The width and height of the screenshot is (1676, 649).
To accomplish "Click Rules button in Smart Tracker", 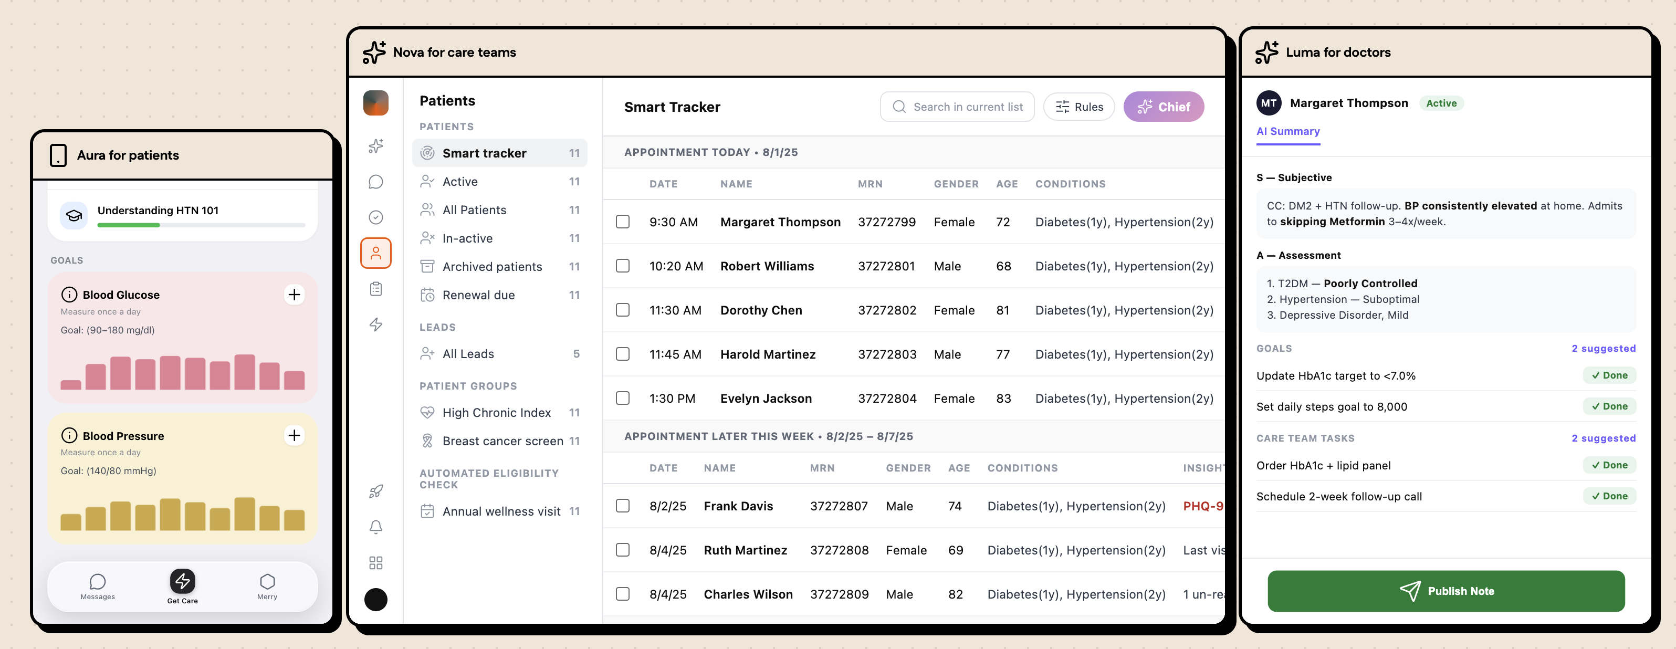I will click(1078, 107).
